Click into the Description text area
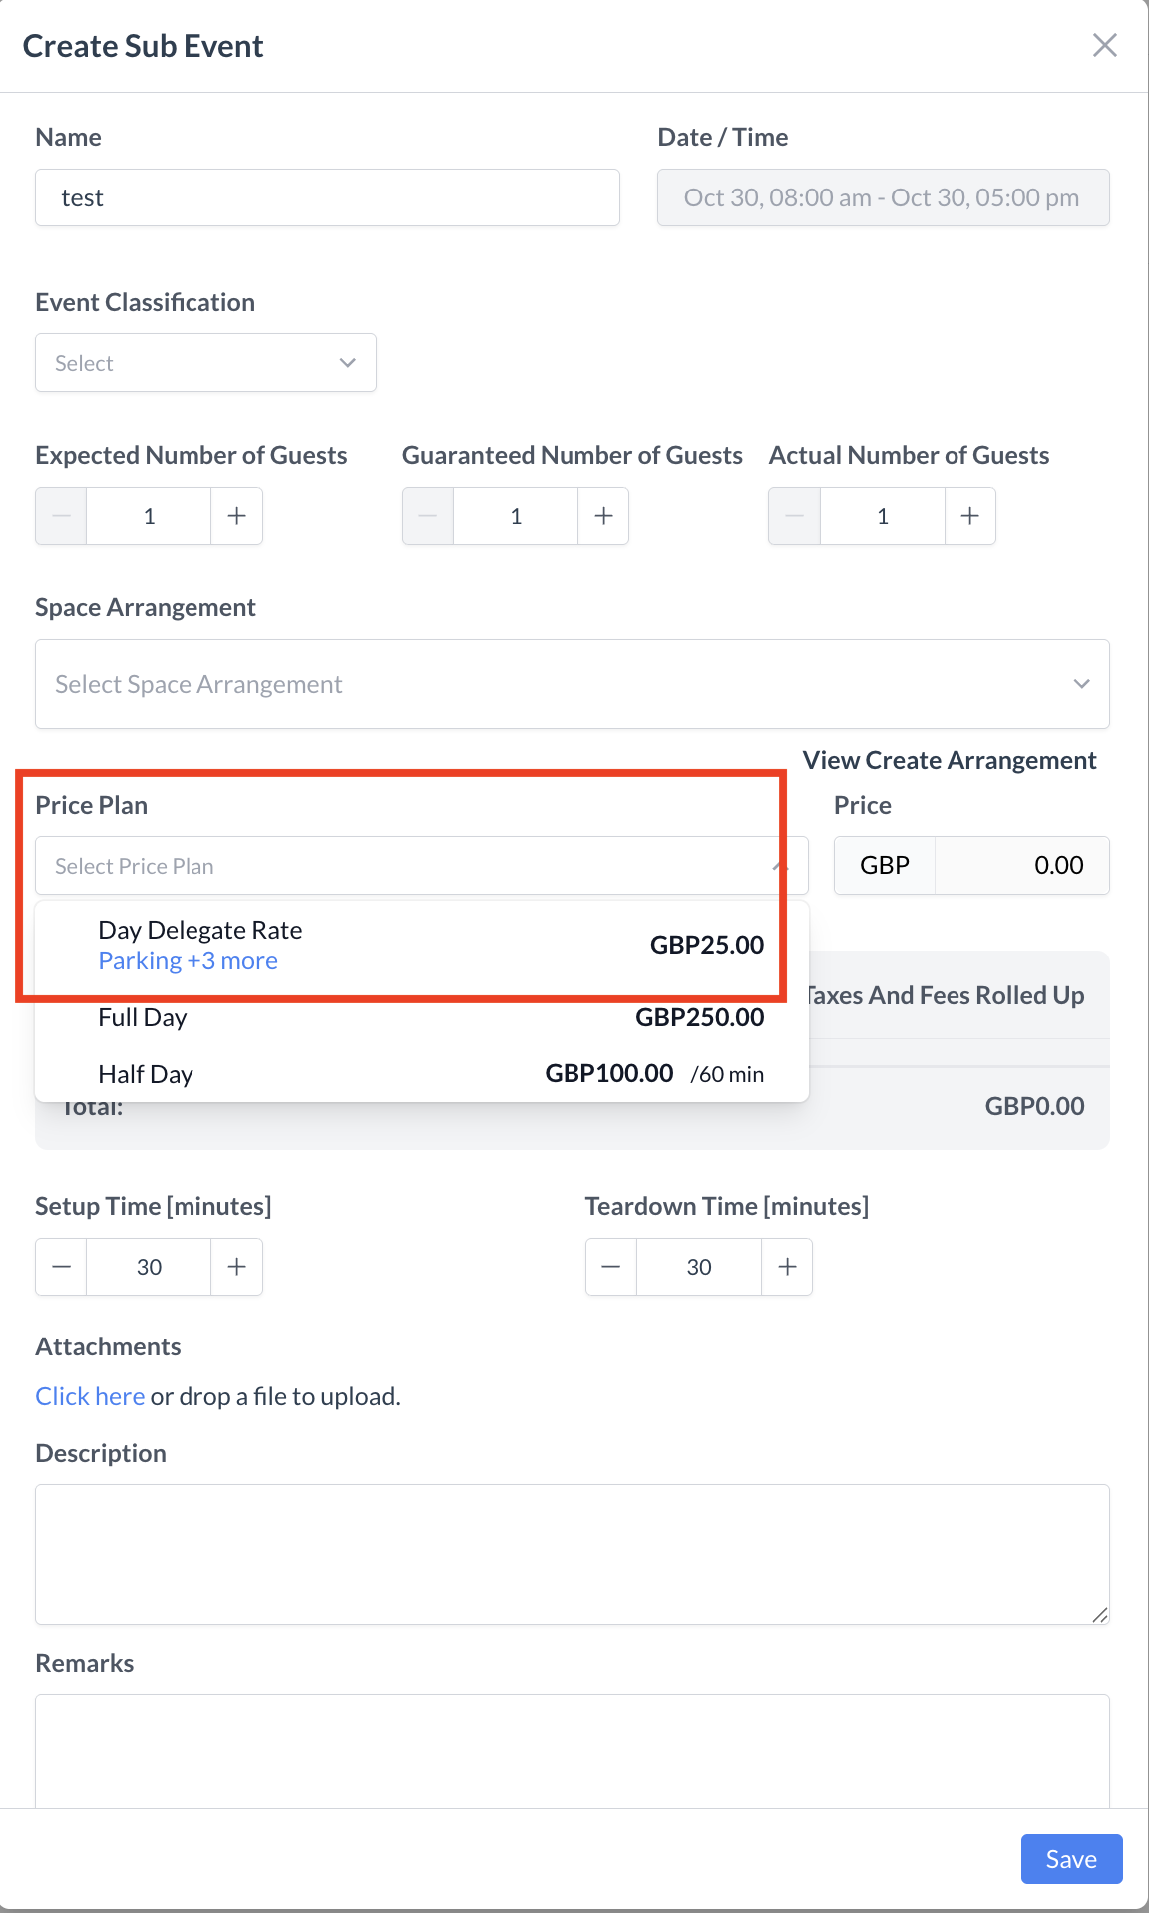Screen dimensions: 1149x1913 pos(572,1553)
